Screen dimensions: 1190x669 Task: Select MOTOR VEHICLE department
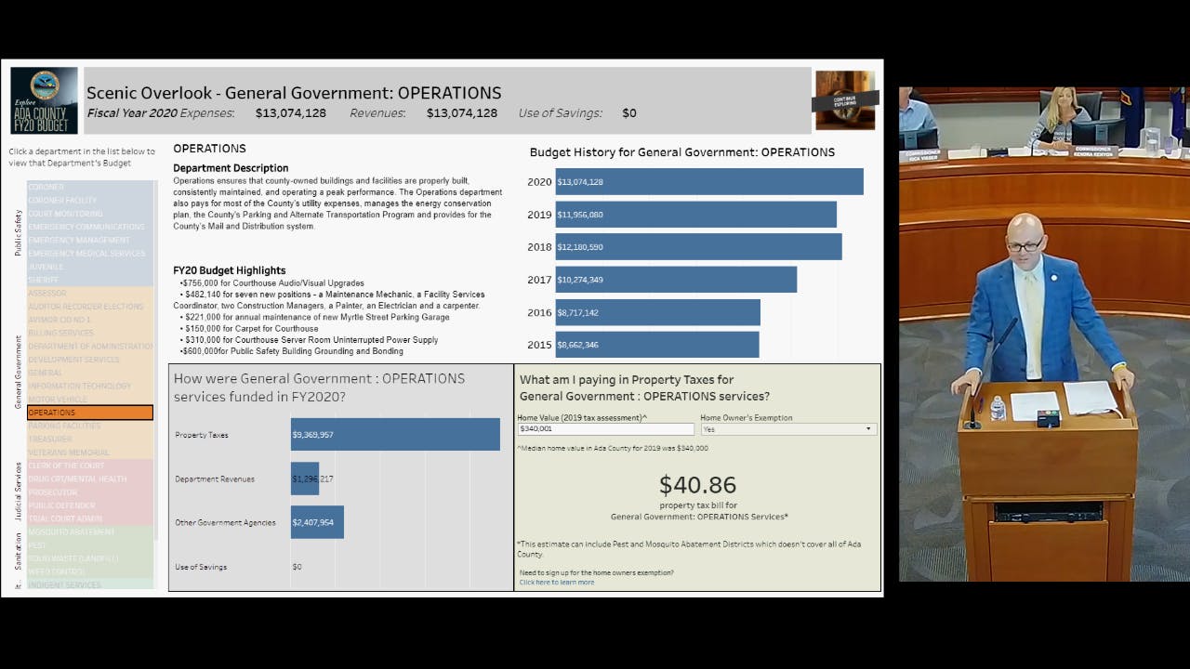90,400
